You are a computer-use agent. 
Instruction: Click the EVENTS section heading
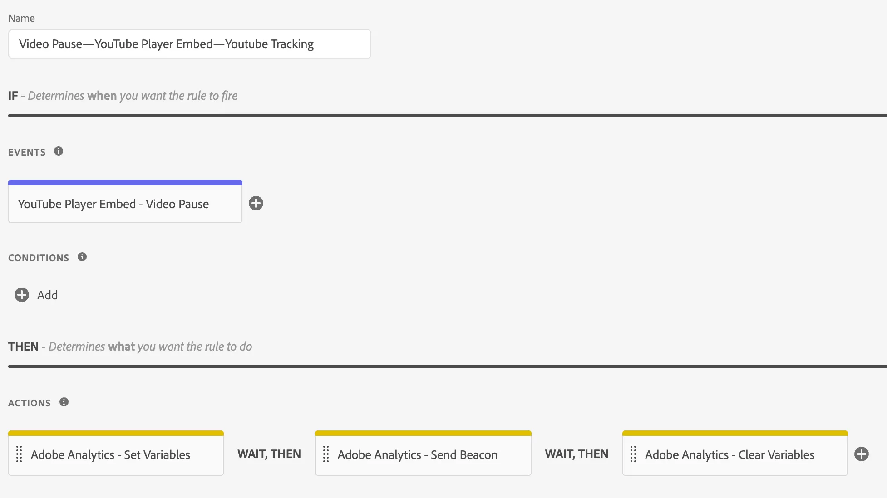27,152
